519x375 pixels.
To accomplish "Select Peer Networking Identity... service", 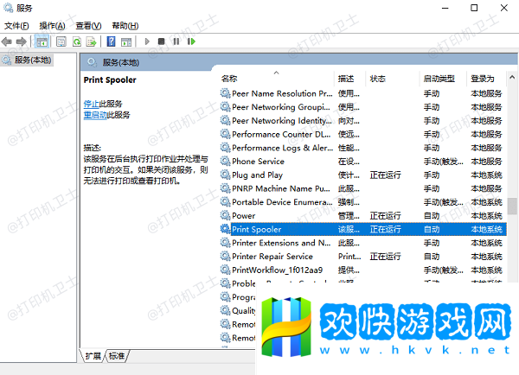I will coord(363,121).
